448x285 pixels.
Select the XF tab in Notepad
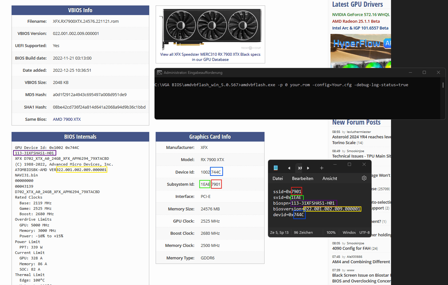pyautogui.click(x=300, y=168)
